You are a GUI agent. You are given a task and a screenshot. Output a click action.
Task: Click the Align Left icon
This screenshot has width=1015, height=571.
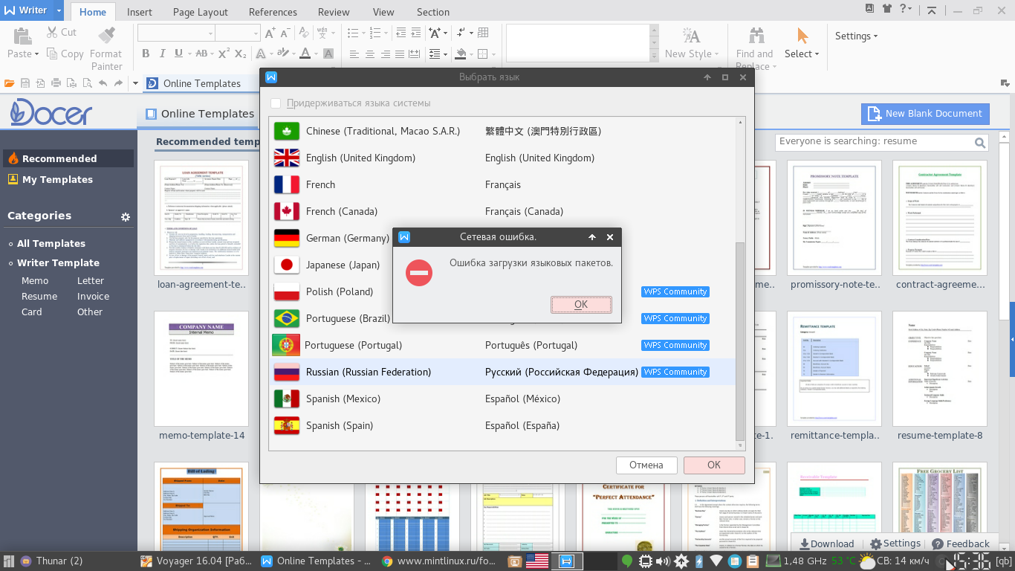coord(353,54)
